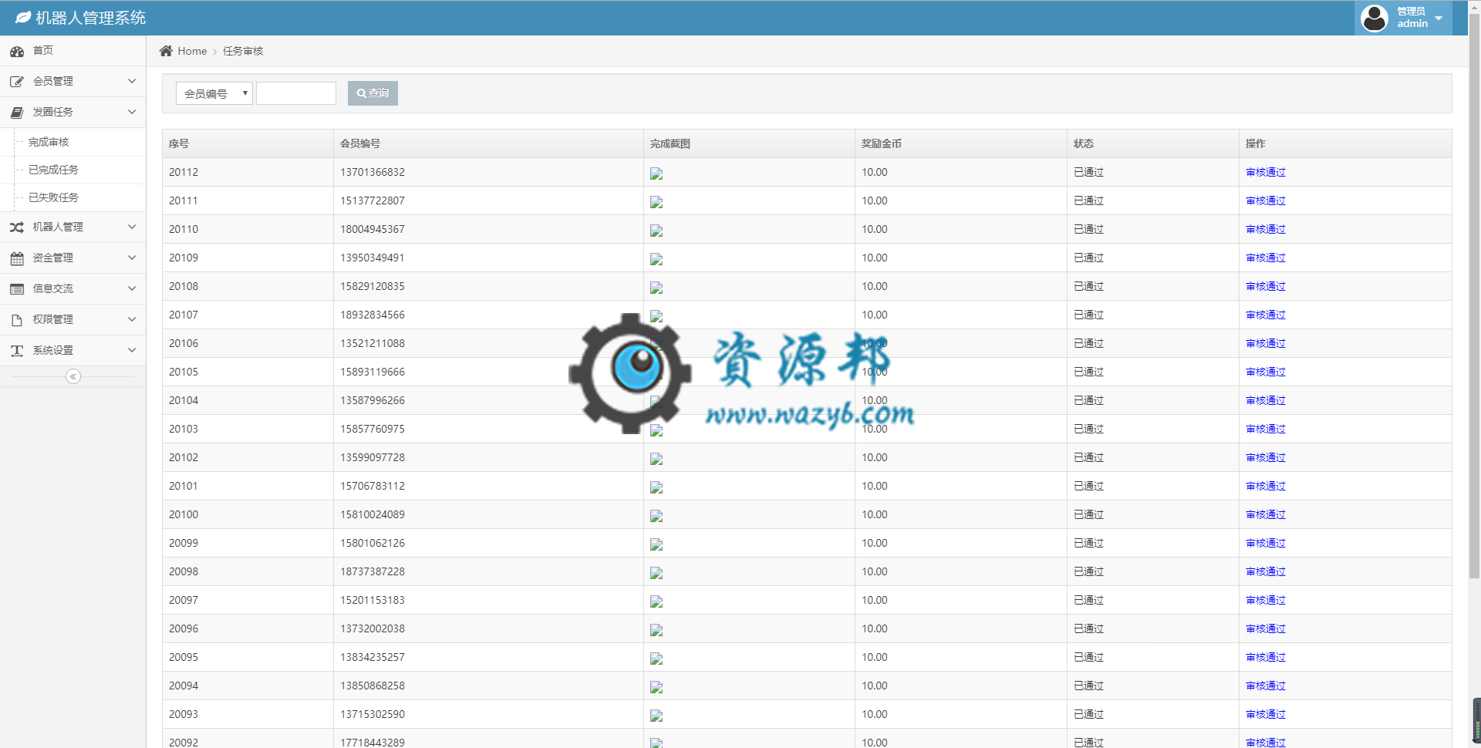
Task: Click the dashboard icon beside 首页
Action: (17, 51)
